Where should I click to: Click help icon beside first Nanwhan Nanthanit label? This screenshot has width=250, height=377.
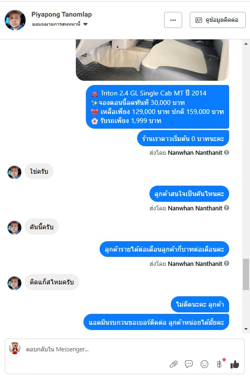point(226,152)
